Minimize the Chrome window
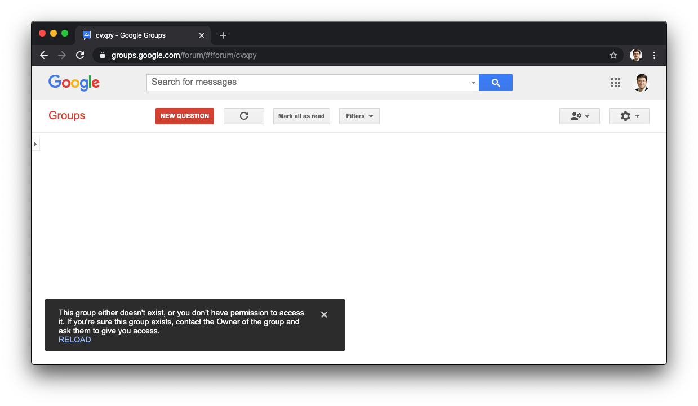698x406 pixels. tap(54, 33)
